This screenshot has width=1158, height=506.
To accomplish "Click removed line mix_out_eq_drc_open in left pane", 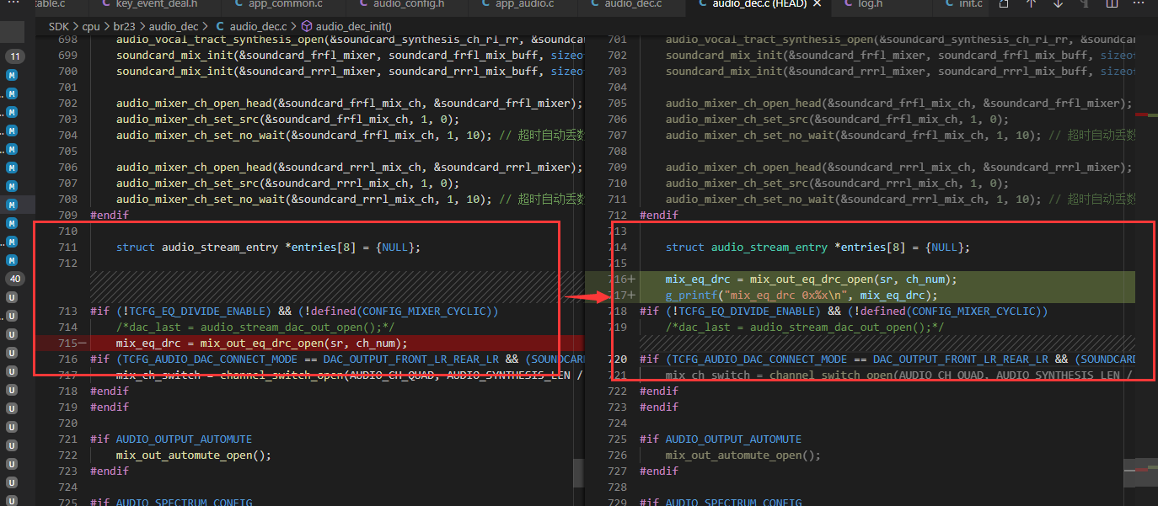I will pyautogui.click(x=261, y=344).
